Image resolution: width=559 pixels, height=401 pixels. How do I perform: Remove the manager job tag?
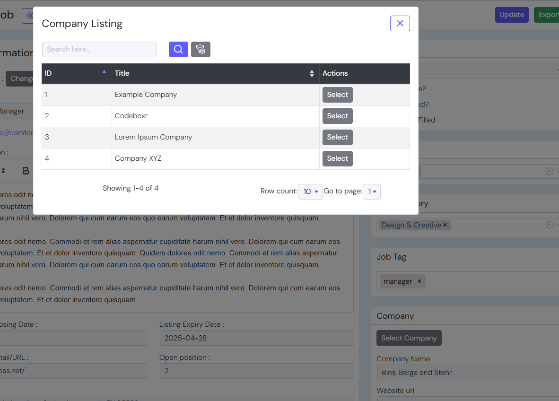coord(419,281)
